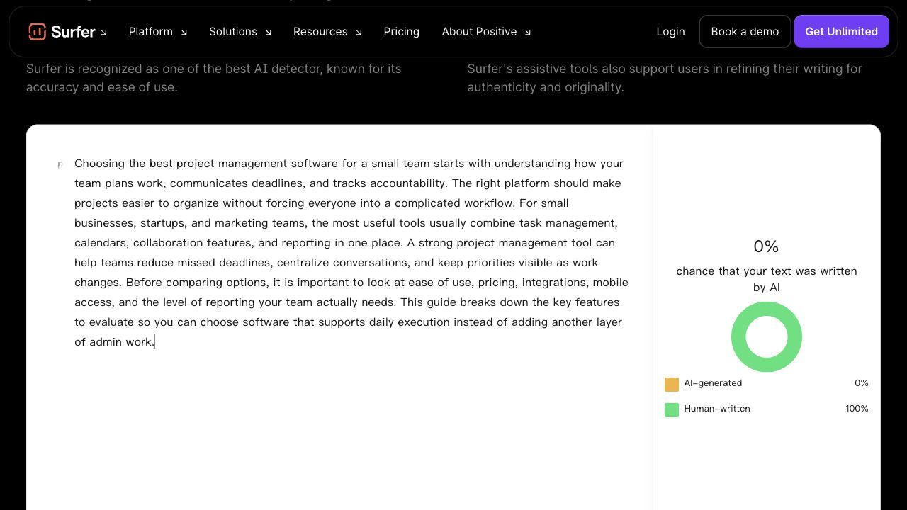Open the Pricing page

pyautogui.click(x=402, y=31)
